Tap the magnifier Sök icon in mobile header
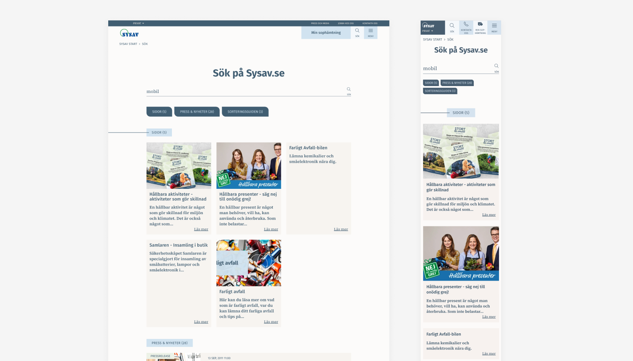 452,27
